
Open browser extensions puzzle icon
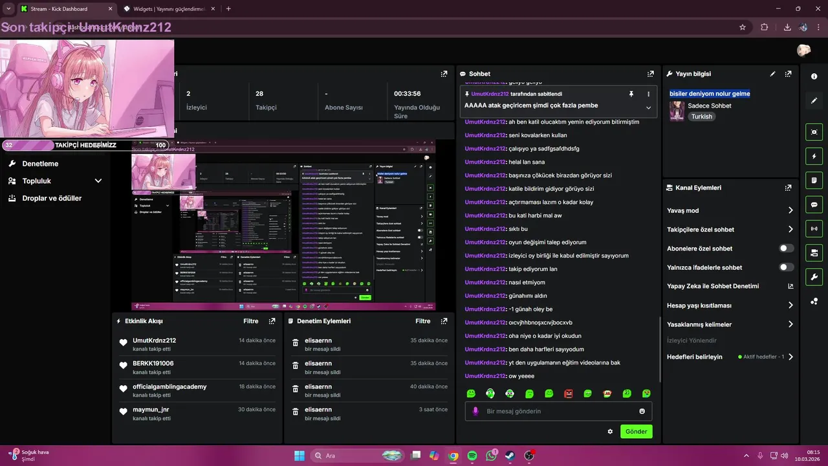coord(765,27)
